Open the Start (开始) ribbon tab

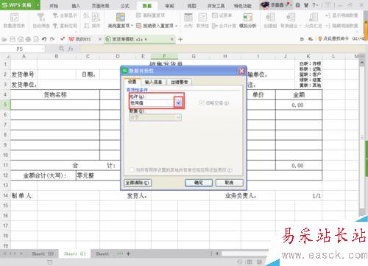[x=54, y=6]
